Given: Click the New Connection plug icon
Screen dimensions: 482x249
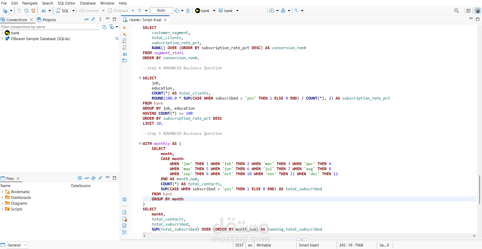Looking at the screenshot, I should coord(5,11).
